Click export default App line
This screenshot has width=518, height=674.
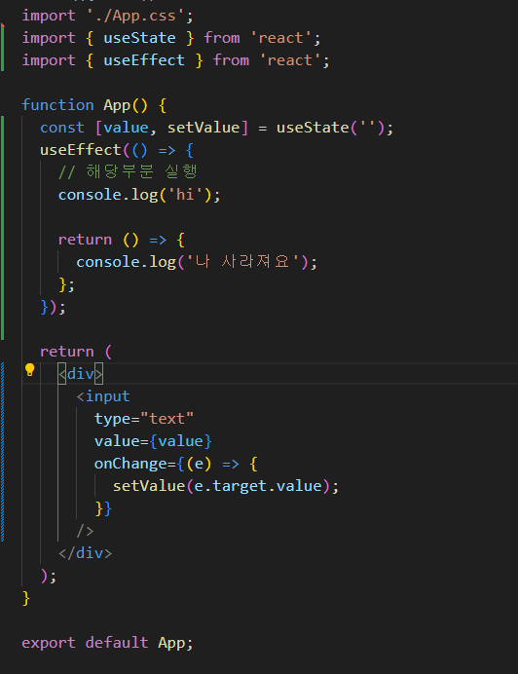107,643
